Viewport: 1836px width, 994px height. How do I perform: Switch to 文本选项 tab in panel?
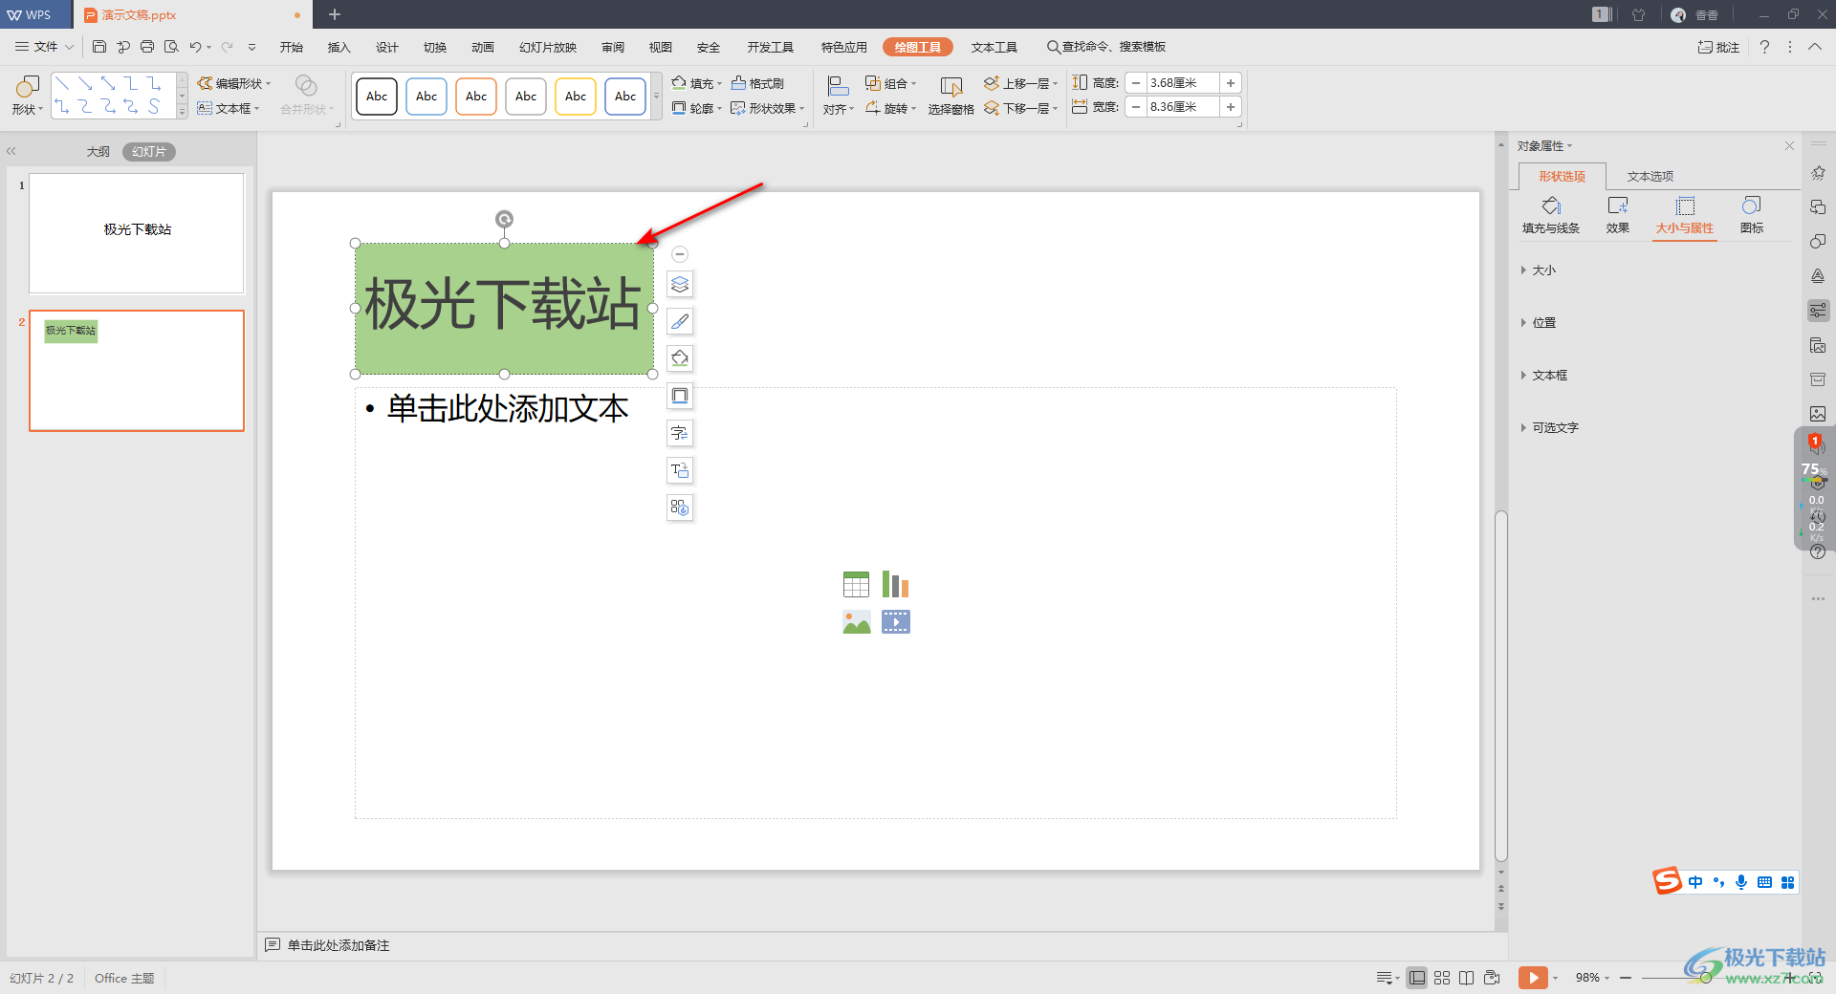pos(1650,176)
